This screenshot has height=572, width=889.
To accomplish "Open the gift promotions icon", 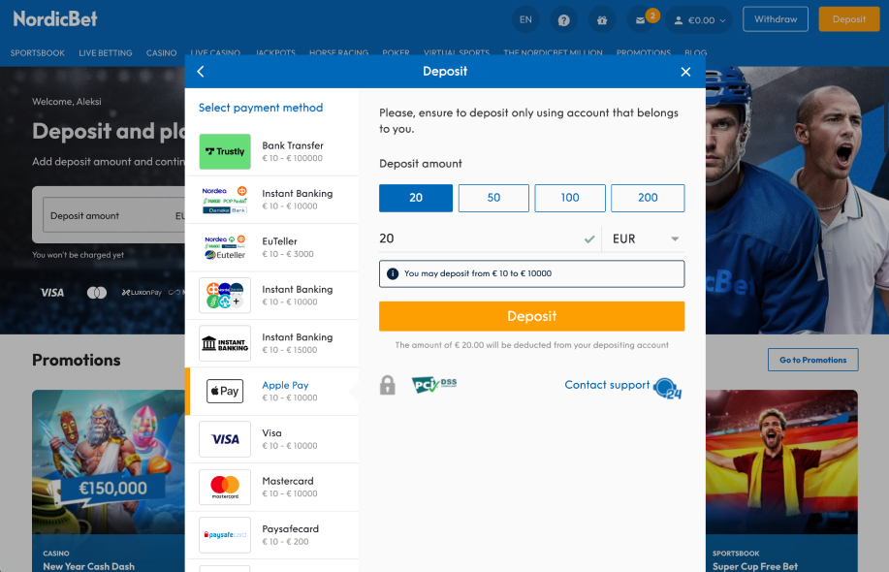I will click(601, 18).
